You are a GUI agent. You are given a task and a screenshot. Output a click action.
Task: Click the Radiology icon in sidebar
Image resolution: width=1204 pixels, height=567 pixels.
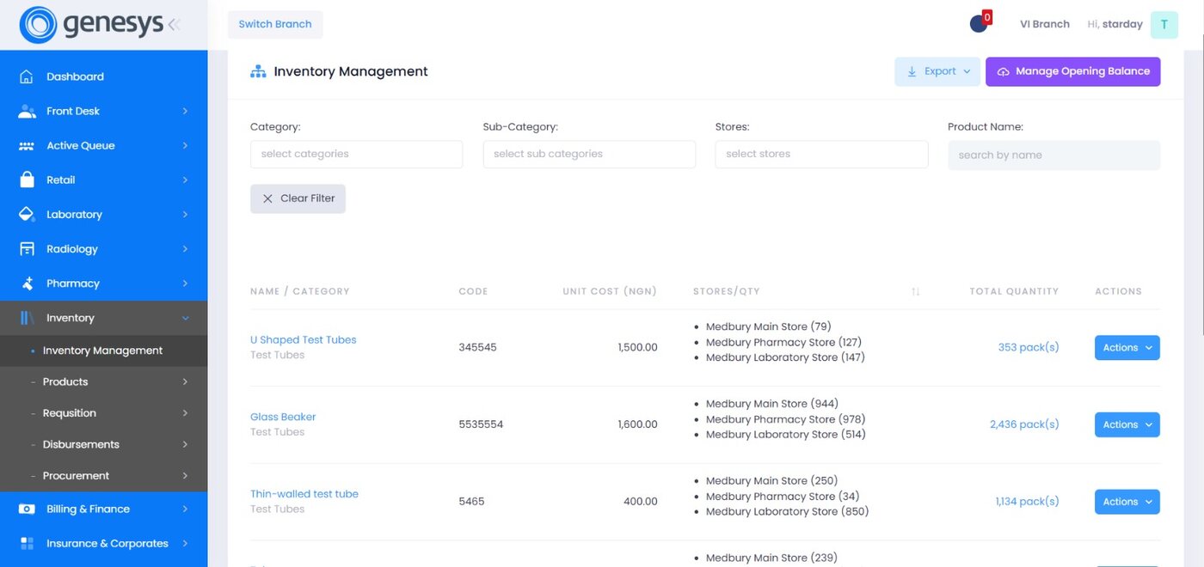pyautogui.click(x=27, y=248)
